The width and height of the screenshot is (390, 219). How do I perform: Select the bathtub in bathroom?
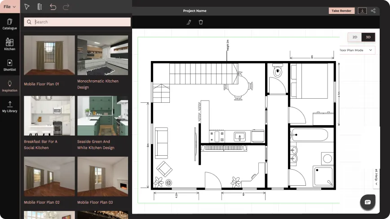coord(309,135)
